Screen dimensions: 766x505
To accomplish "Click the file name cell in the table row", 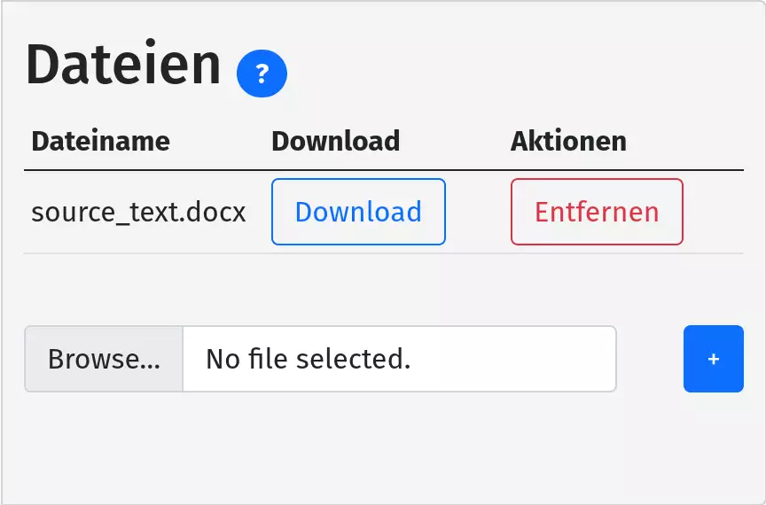I will point(138,213).
